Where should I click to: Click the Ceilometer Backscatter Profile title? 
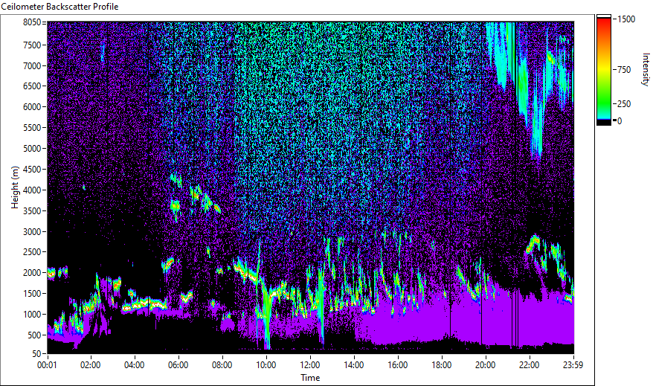pyautogui.click(x=59, y=7)
